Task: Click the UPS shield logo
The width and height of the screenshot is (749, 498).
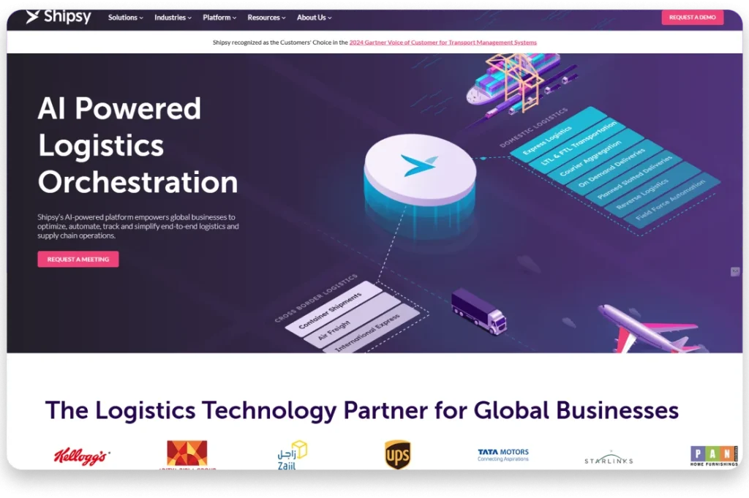Action: tap(397, 455)
